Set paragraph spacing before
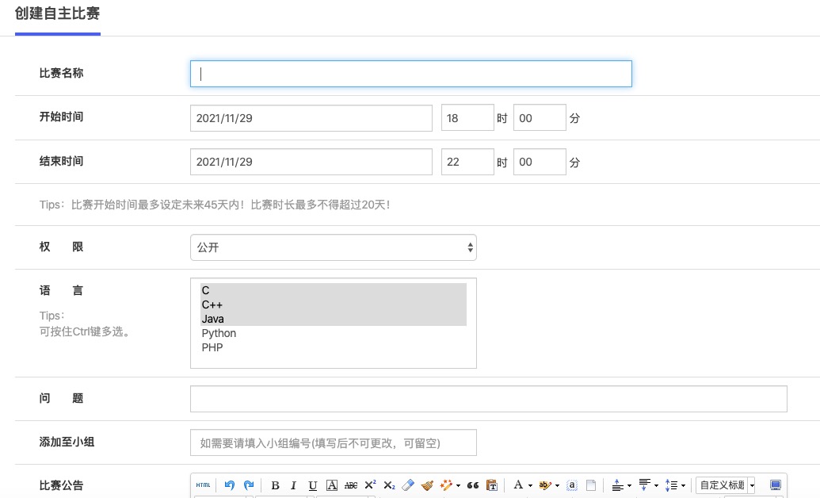This screenshot has width=820, height=498. point(618,485)
